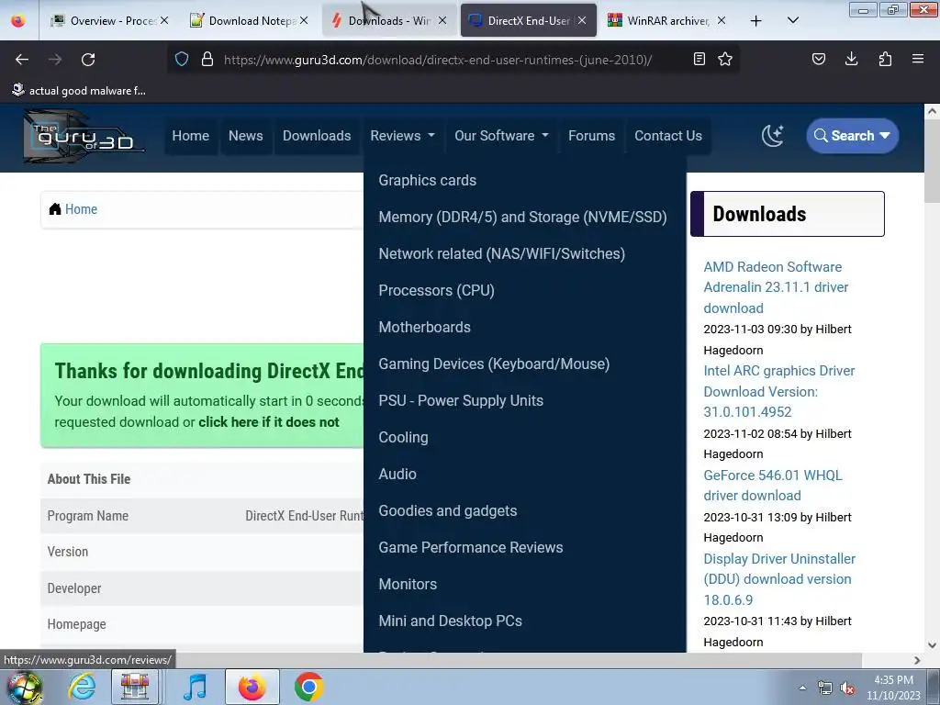The image size is (940, 705).
Task: Expand the list all tabs chevron
Action: point(792,20)
